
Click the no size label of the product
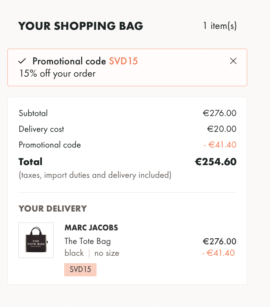(x=107, y=253)
